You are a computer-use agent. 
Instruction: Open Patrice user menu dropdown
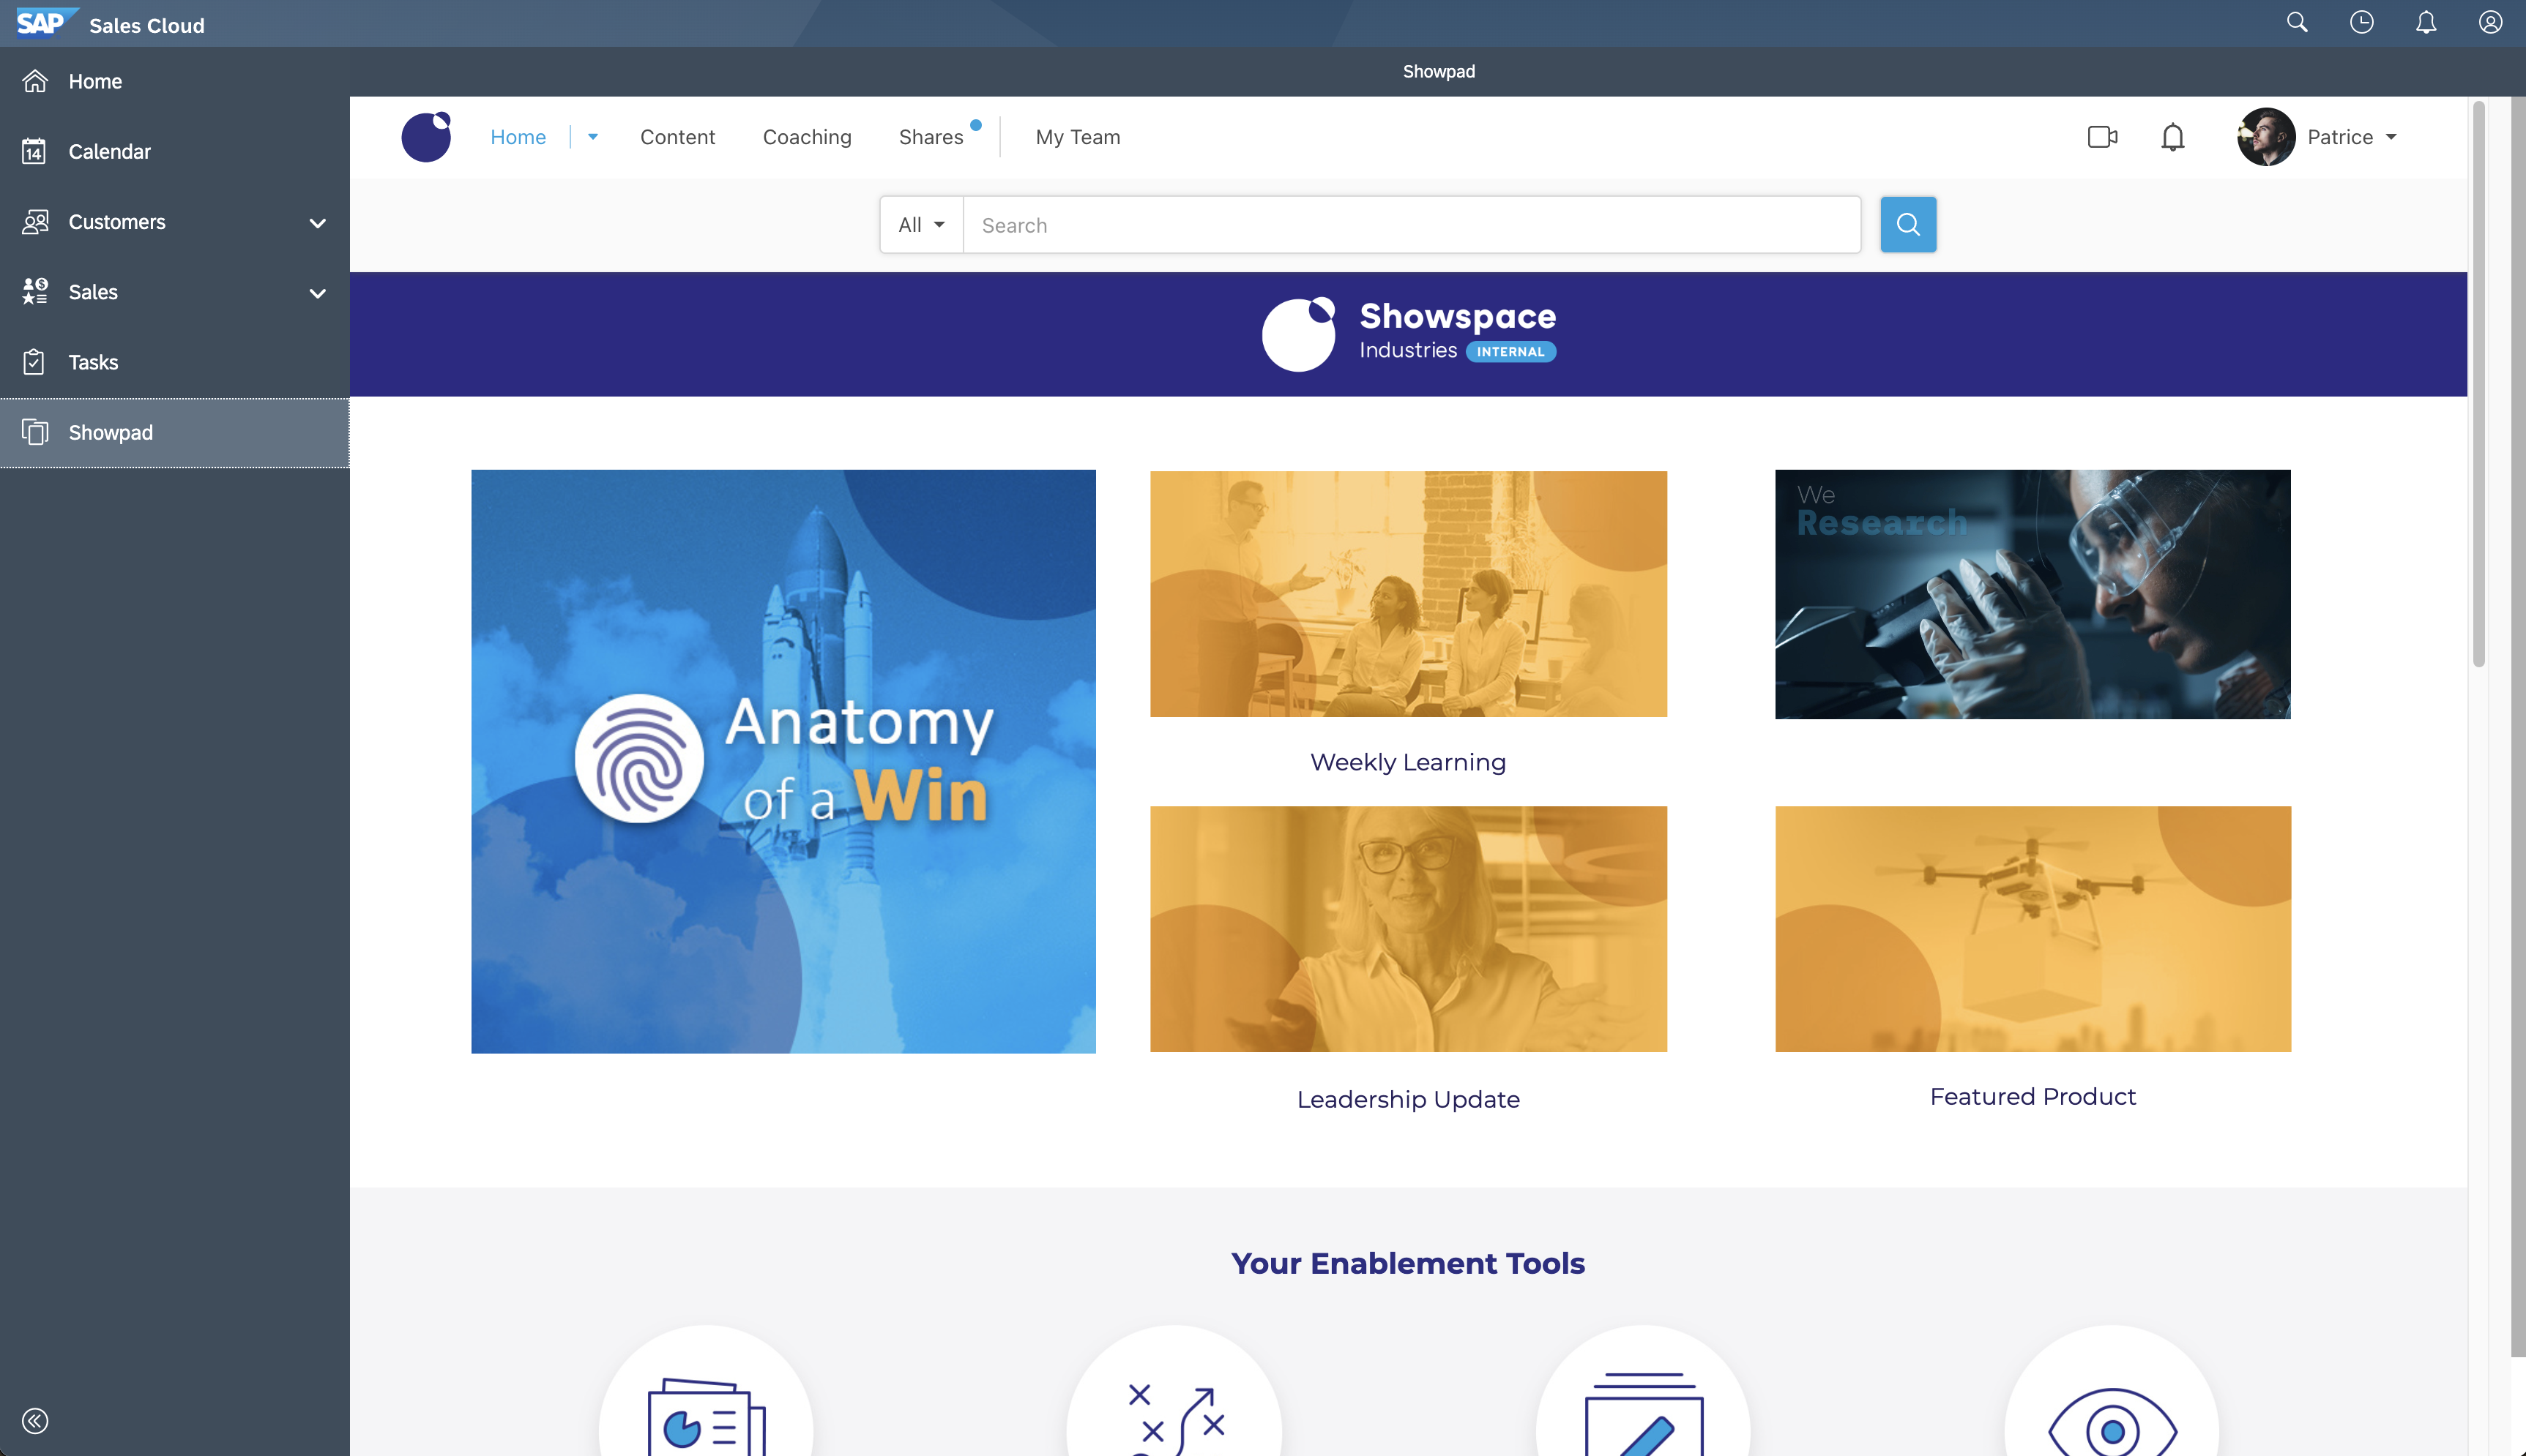[2390, 137]
